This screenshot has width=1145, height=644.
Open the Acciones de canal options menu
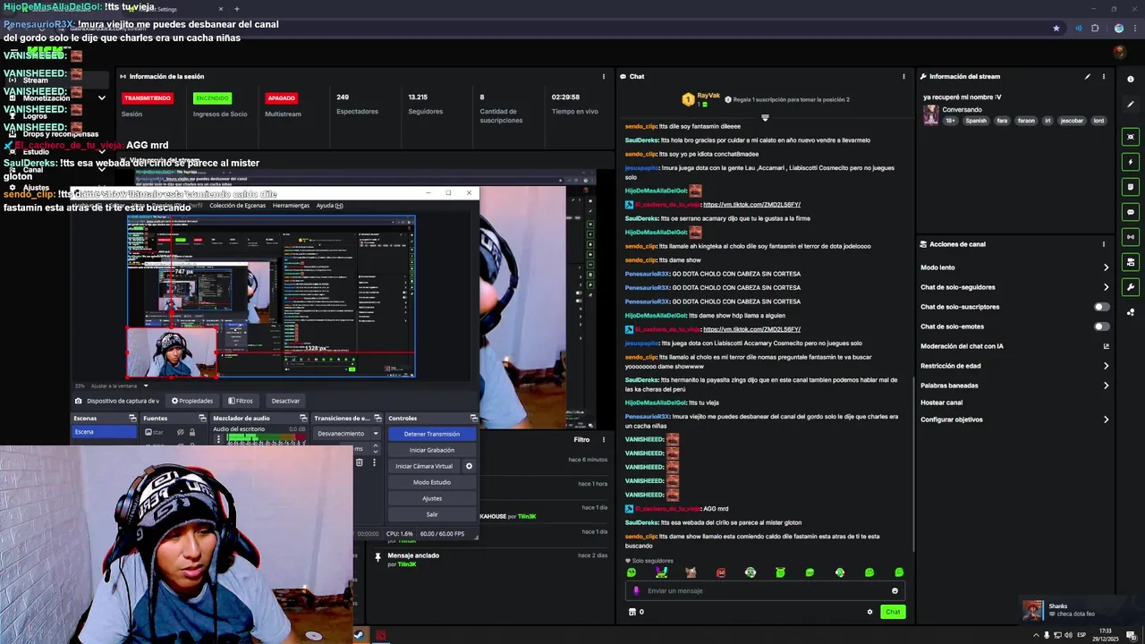1104,244
